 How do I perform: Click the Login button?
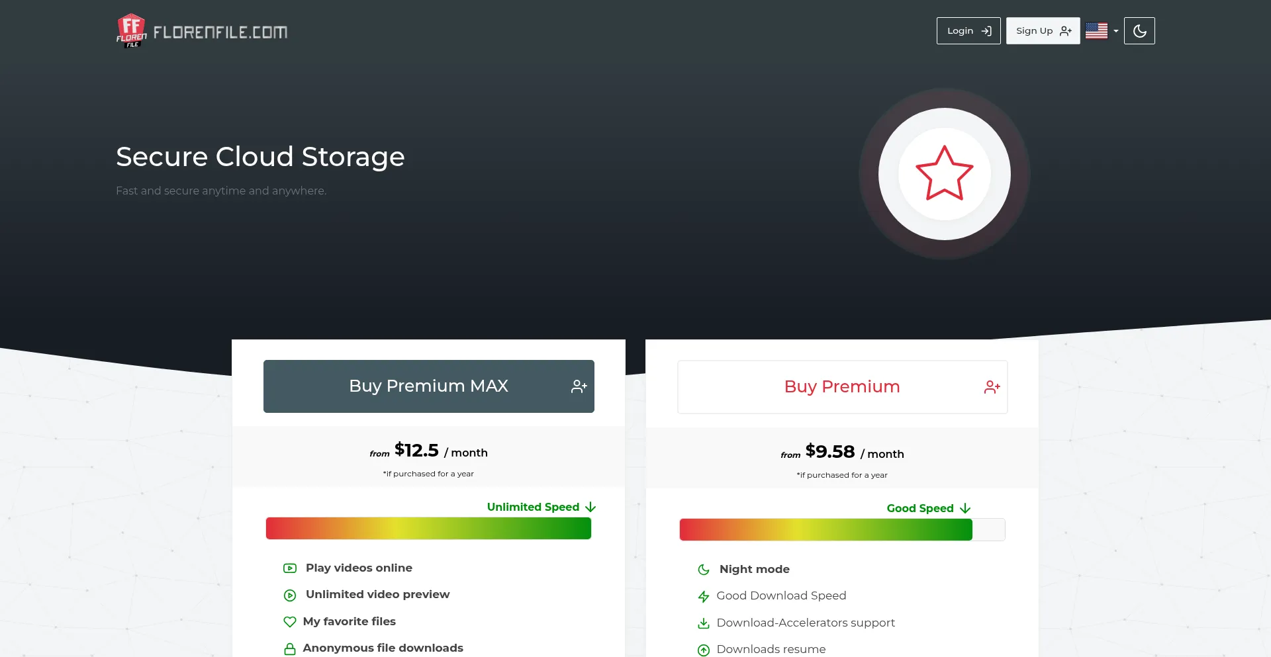(968, 31)
